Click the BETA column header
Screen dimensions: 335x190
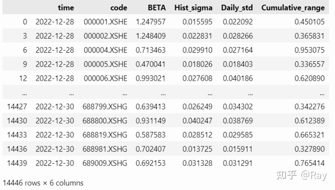[157, 8]
